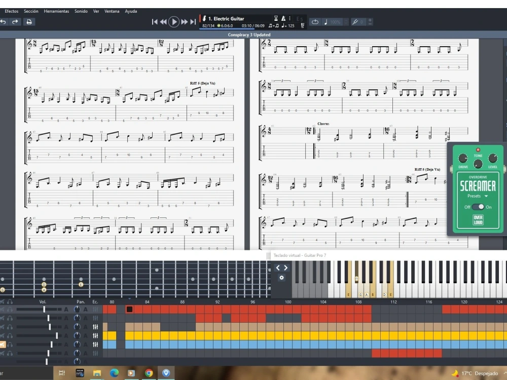The height and width of the screenshot is (380, 507).
Task: Shift virtual keyboard left with the arrow
Action: (x=278, y=268)
